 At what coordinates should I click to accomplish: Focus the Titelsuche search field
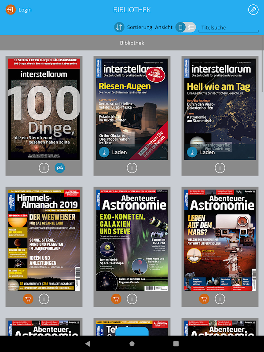(228, 28)
